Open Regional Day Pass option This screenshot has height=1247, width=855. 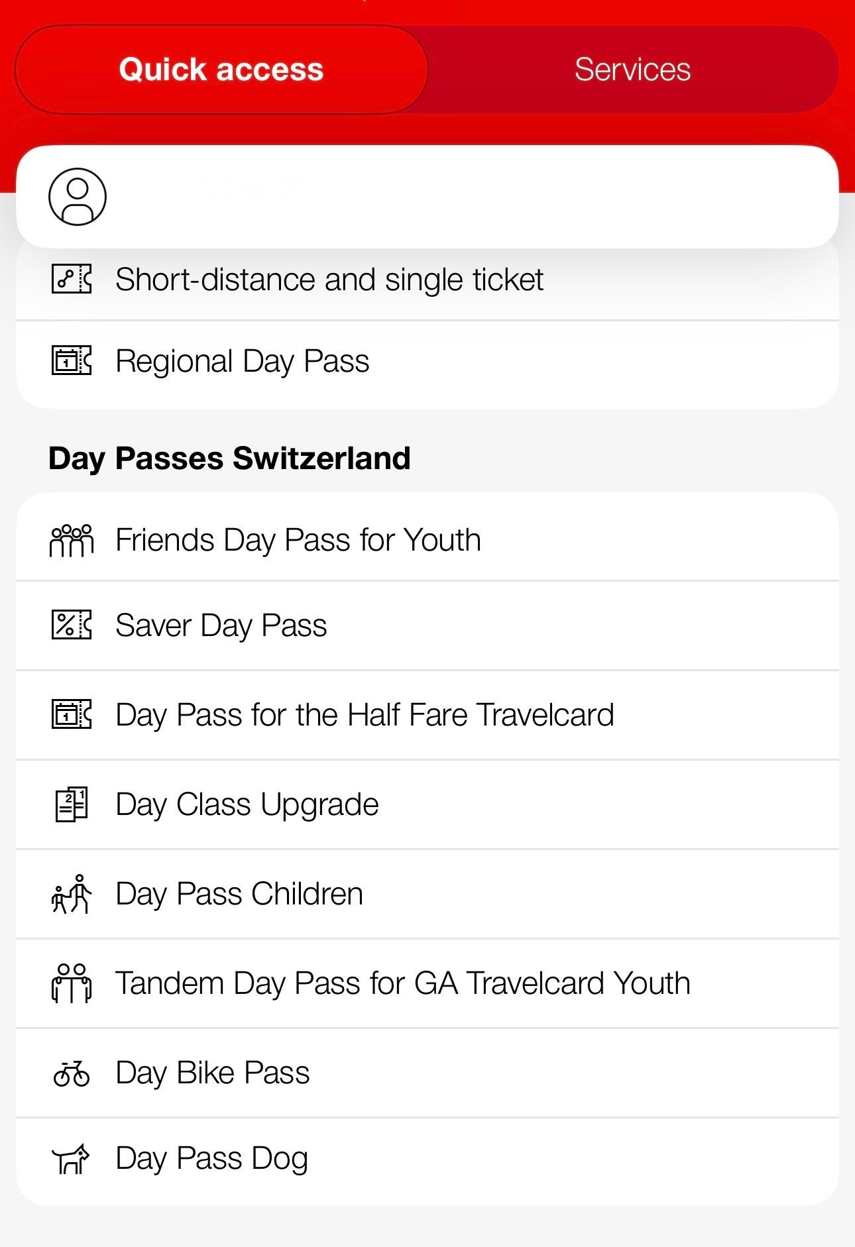pyautogui.click(x=243, y=362)
